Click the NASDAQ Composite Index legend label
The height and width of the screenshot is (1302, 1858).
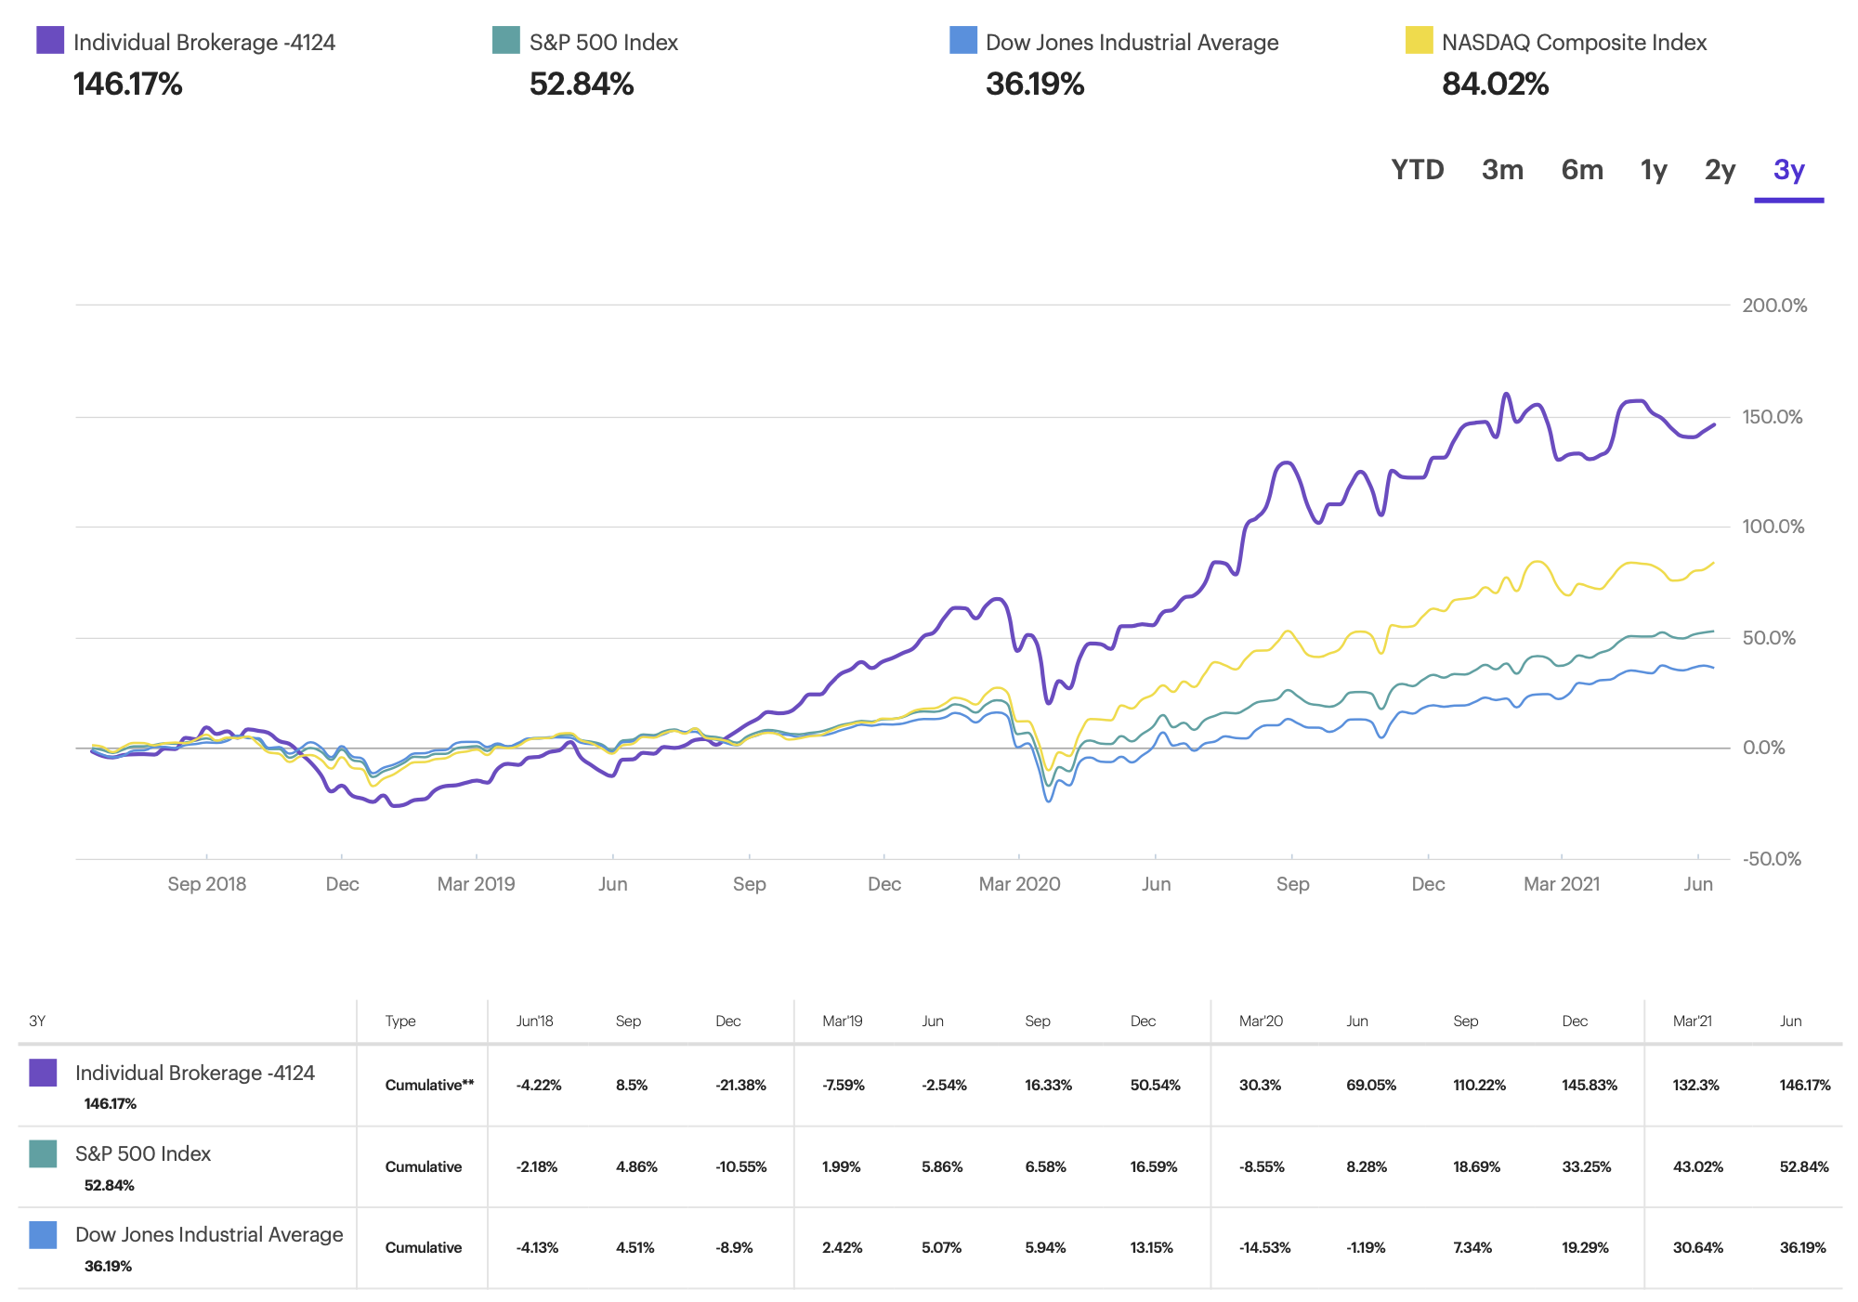1574,43
